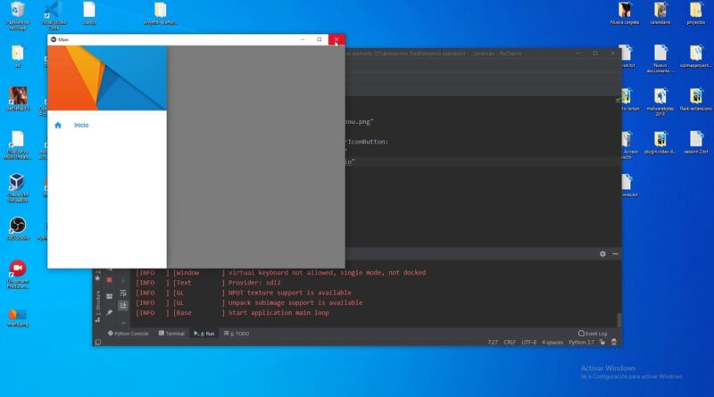The width and height of the screenshot is (714, 397).
Task: Open the Python Console tab in PyCharm
Action: pos(128,334)
